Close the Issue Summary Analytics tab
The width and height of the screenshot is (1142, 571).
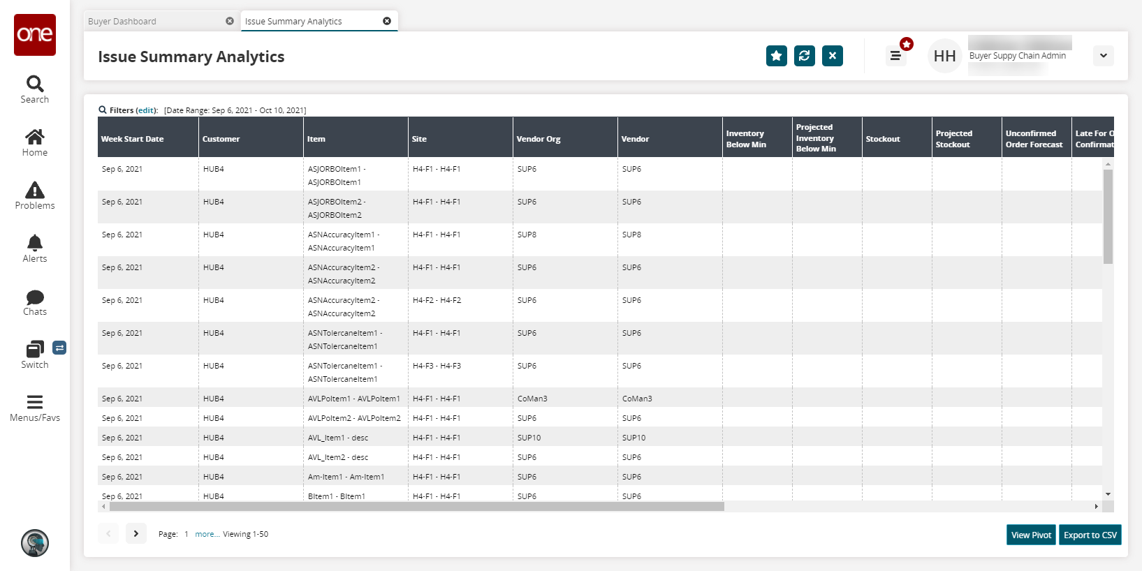(x=387, y=21)
